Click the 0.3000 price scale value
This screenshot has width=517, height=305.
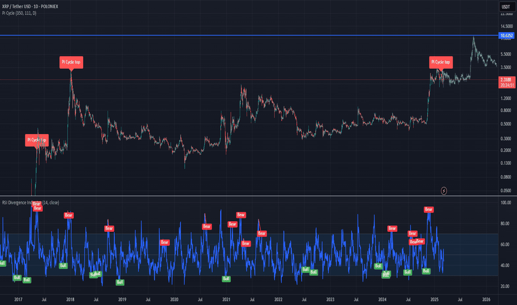(x=506, y=139)
